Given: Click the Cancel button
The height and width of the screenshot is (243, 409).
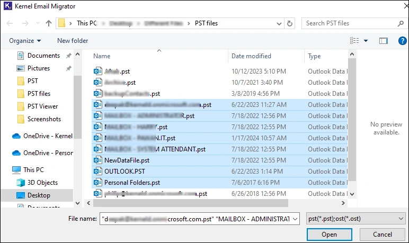Looking at the screenshot, I should tap(382, 235).
